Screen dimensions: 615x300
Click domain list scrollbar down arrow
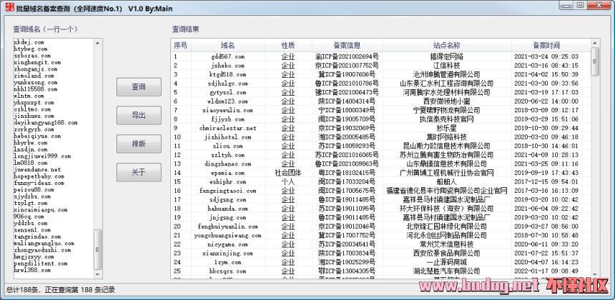coord(98,274)
